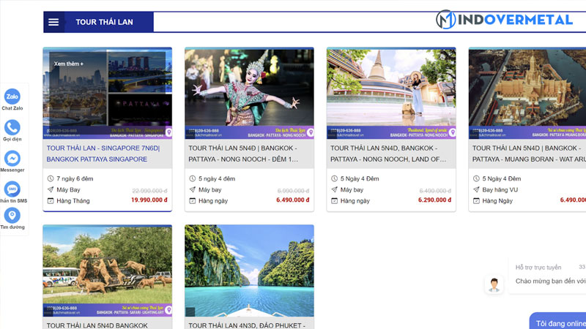Image resolution: width=586 pixels, height=329 pixels.
Task: Open Tour Muang Boran Wat Arun link
Action: coord(529,154)
